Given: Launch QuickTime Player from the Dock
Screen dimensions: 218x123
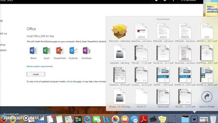Looking at the screenshot, I should (x=87, y=119).
